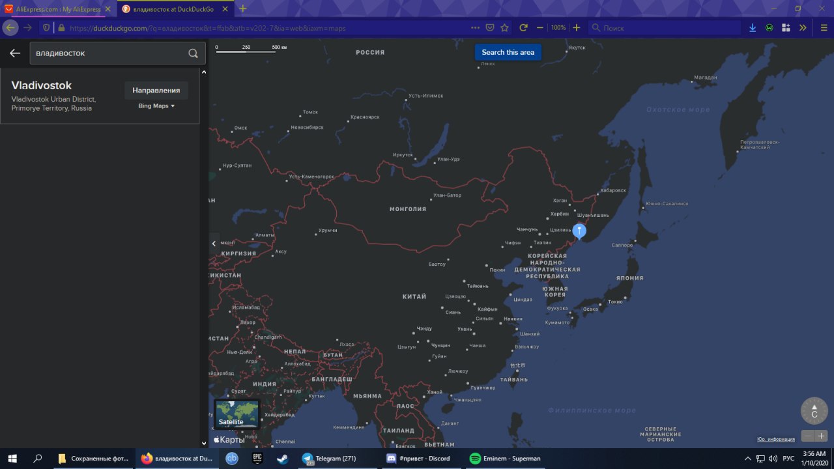This screenshot has height=469, width=834.
Task: Open the 3:56 AM taskbar clock
Action: (814, 459)
